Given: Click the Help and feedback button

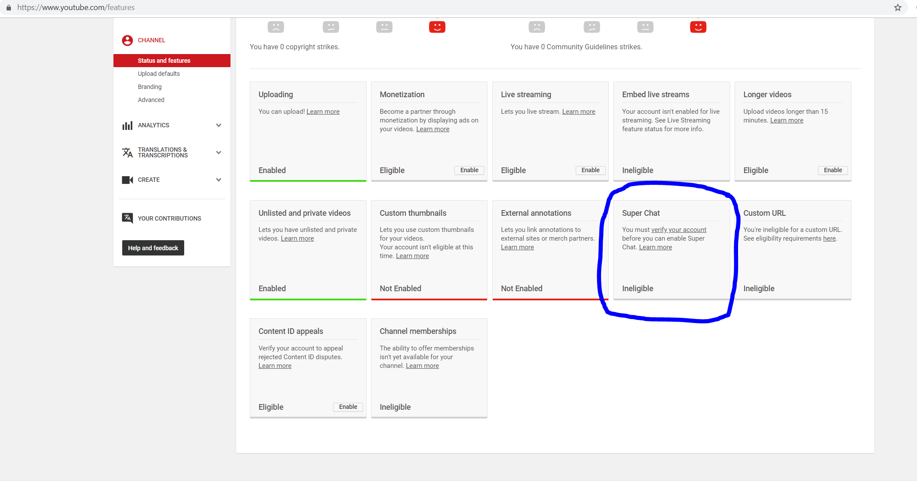Looking at the screenshot, I should coord(153,248).
